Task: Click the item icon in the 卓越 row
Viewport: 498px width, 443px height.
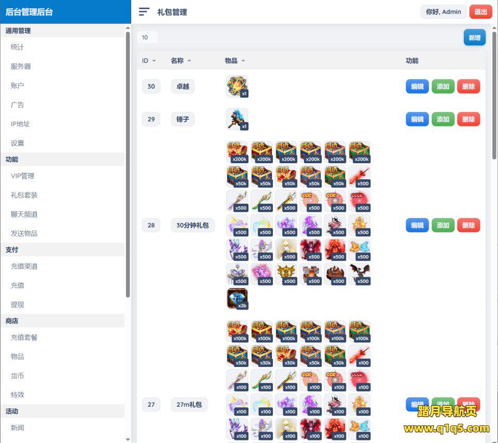Action: [x=237, y=86]
